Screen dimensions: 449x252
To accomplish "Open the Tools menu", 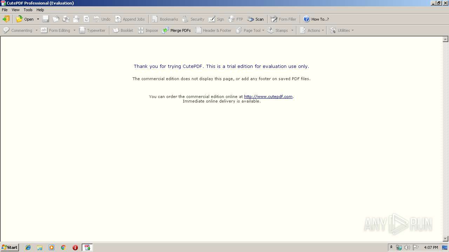I will coord(28,10).
